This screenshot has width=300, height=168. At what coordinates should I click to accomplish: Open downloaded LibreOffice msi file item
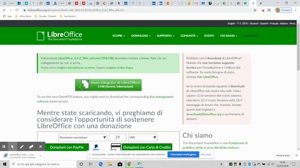19,156
